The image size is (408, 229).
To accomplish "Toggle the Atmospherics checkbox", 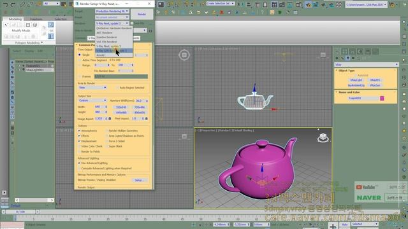I will [x=79, y=130].
